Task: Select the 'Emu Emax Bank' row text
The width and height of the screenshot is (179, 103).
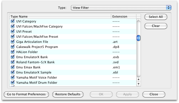Action: coord(28,67)
